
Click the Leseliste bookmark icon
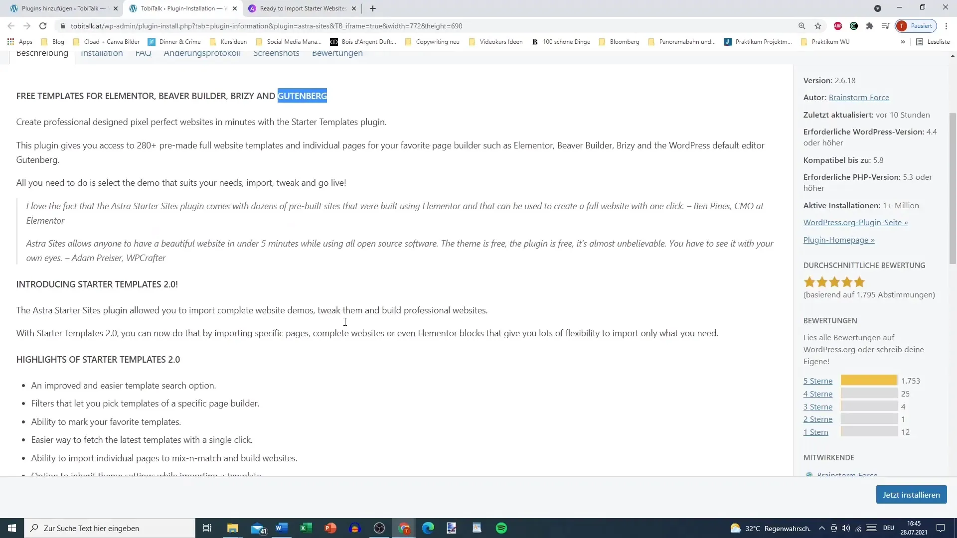920,41
